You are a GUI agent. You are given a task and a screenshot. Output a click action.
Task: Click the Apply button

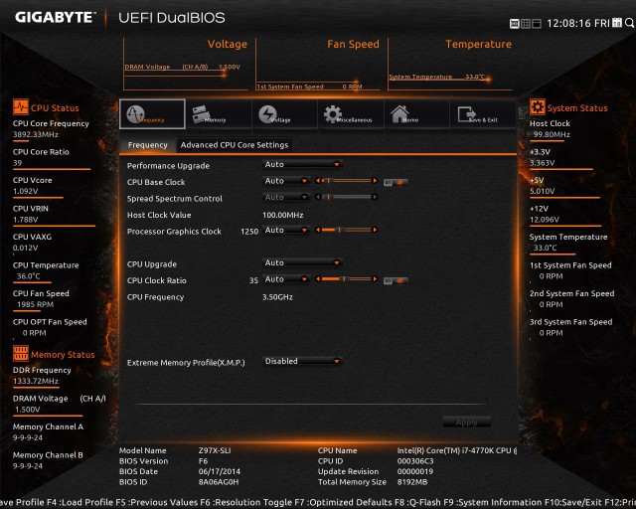(x=467, y=423)
